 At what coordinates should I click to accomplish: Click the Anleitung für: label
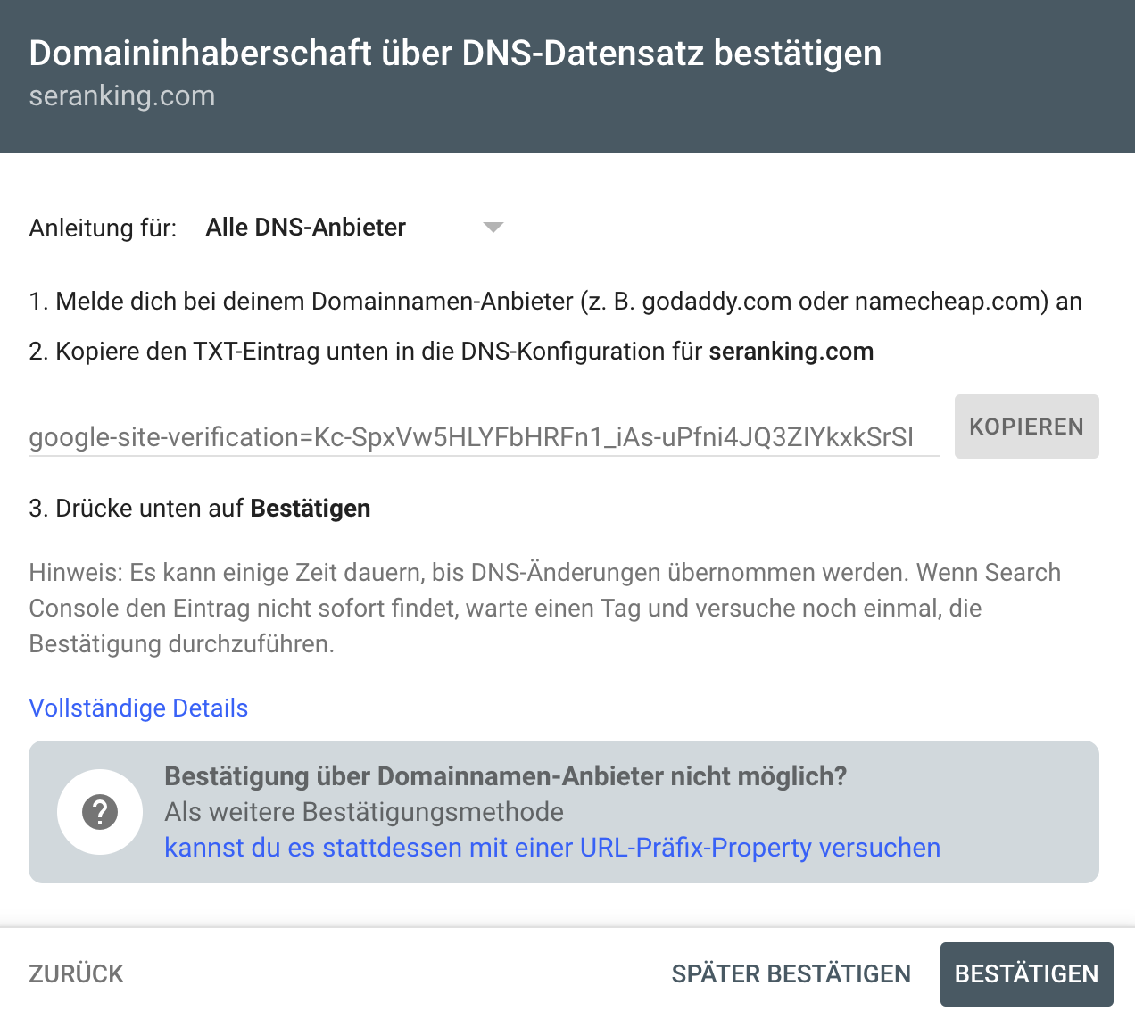coord(103,228)
